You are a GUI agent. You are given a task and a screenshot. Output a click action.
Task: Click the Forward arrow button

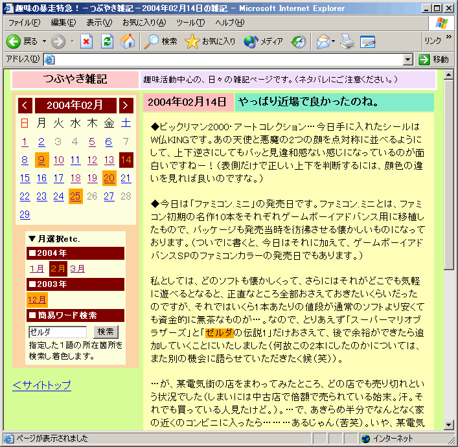(x=58, y=41)
